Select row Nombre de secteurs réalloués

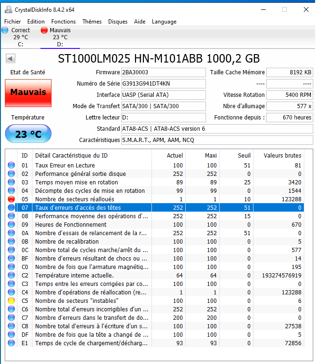click(155, 199)
